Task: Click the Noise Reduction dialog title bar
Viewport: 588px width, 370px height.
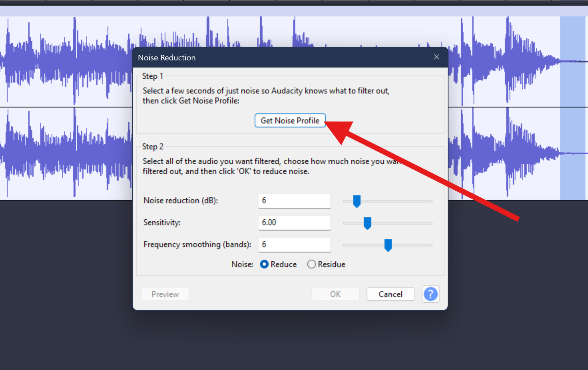Action: click(x=258, y=57)
